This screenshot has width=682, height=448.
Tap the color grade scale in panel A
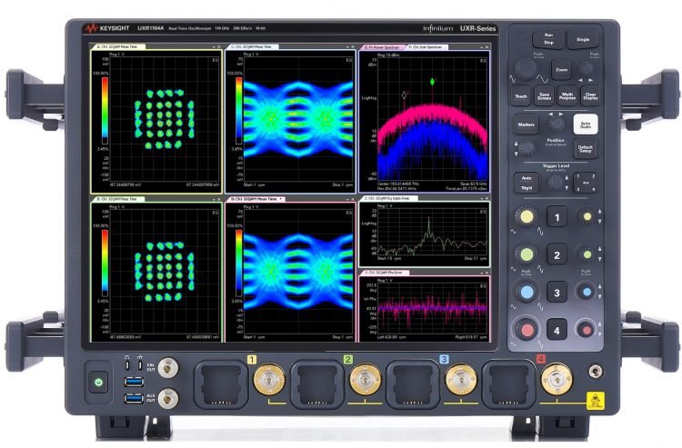105,110
